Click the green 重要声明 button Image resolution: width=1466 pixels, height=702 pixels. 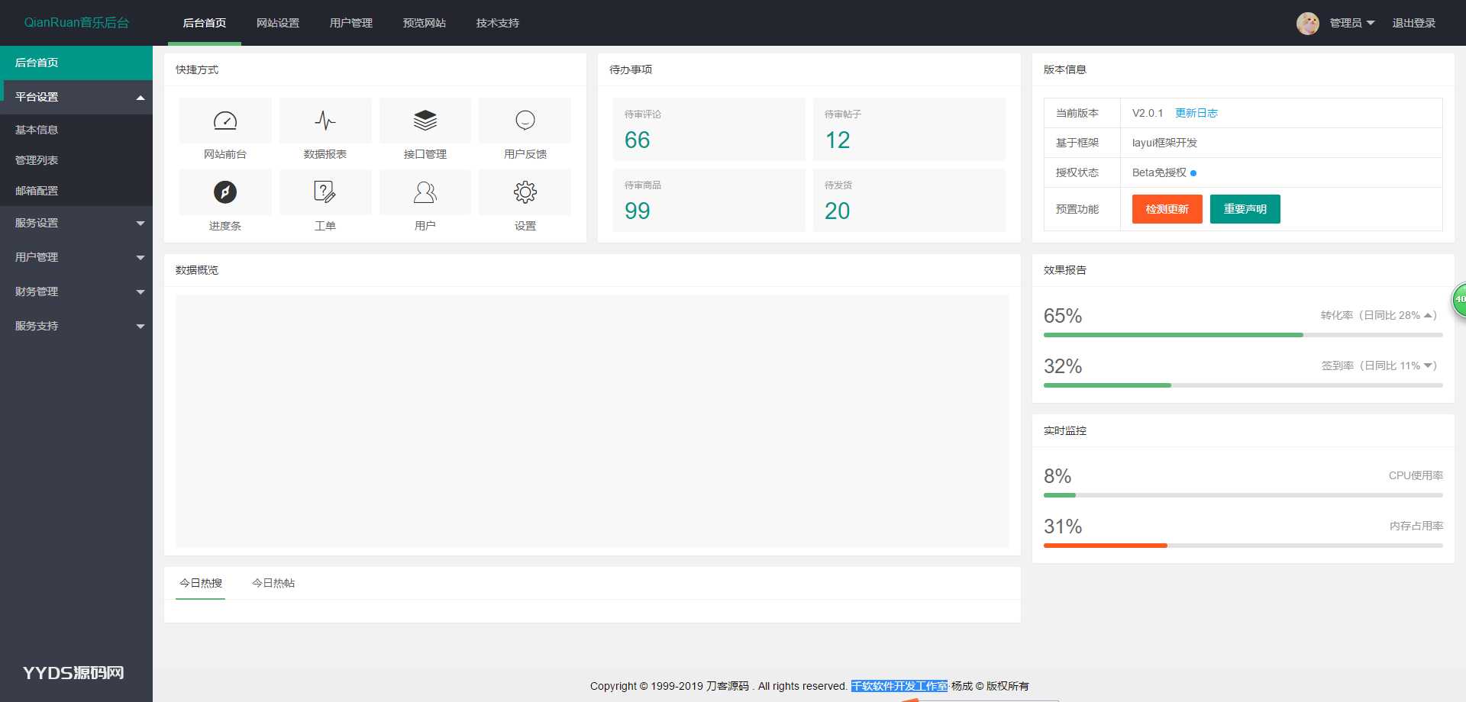pyautogui.click(x=1245, y=209)
